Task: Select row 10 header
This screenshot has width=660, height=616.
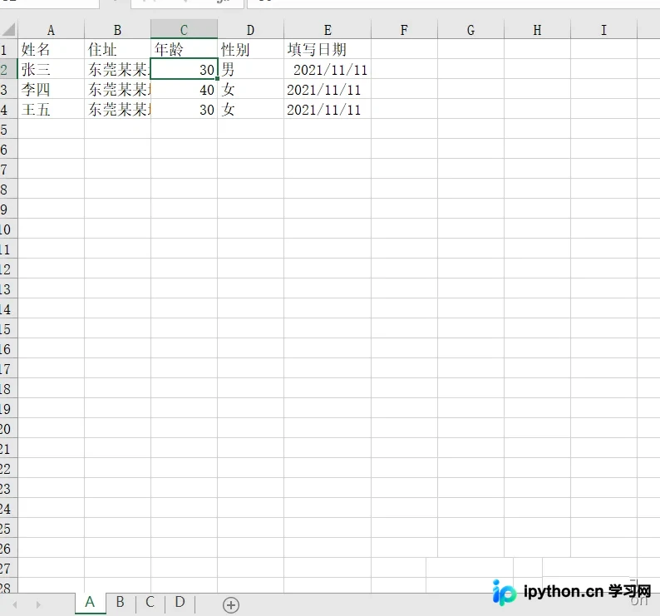Action: pos(8,229)
